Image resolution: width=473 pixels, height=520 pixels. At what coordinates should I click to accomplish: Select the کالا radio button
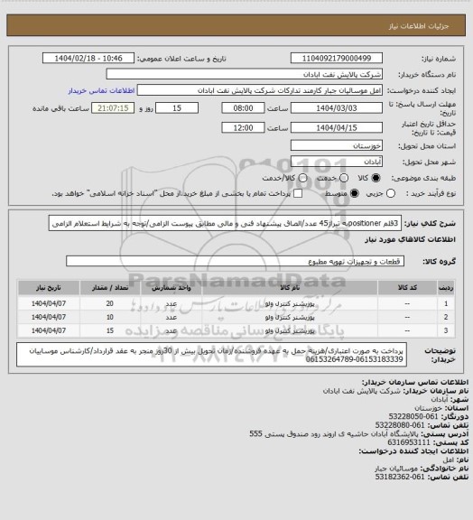(376, 178)
